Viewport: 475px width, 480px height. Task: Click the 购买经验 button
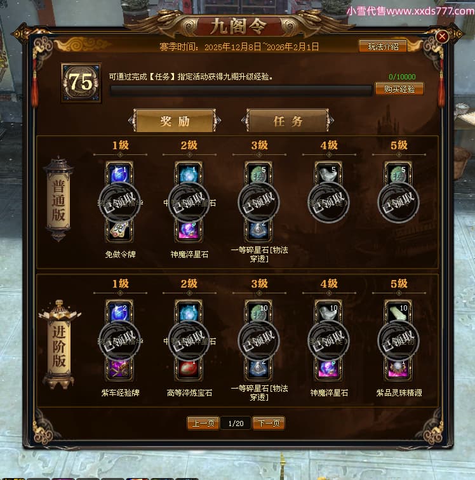(399, 89)
